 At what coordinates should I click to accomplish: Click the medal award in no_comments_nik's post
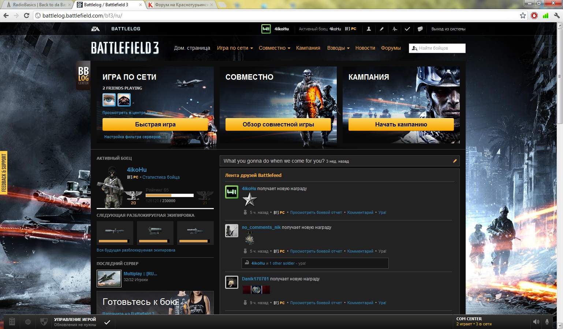click(250, 238)
